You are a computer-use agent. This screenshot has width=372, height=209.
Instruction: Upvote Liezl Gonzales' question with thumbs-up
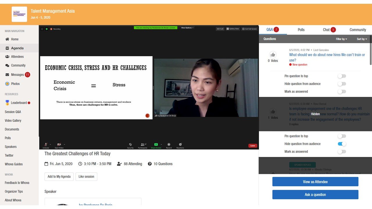point(273,55)
